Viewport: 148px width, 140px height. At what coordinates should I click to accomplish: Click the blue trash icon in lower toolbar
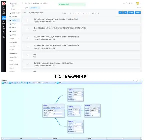coord(27,83)
